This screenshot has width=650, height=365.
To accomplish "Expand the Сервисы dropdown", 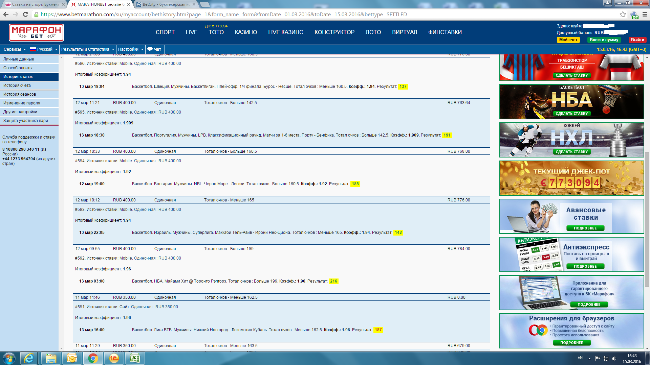I will (14, 49).
